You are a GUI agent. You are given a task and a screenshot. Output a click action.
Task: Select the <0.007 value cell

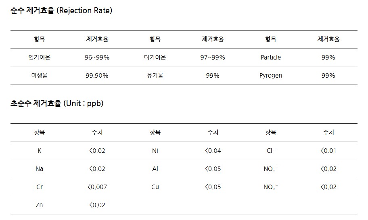tap(97, 187)
